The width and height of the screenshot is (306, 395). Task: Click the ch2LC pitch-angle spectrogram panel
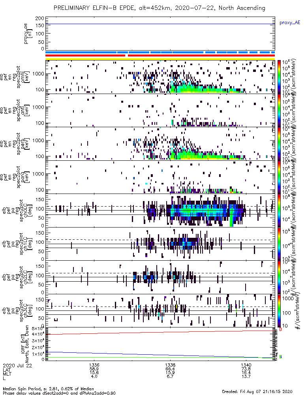tap(160, 277)
